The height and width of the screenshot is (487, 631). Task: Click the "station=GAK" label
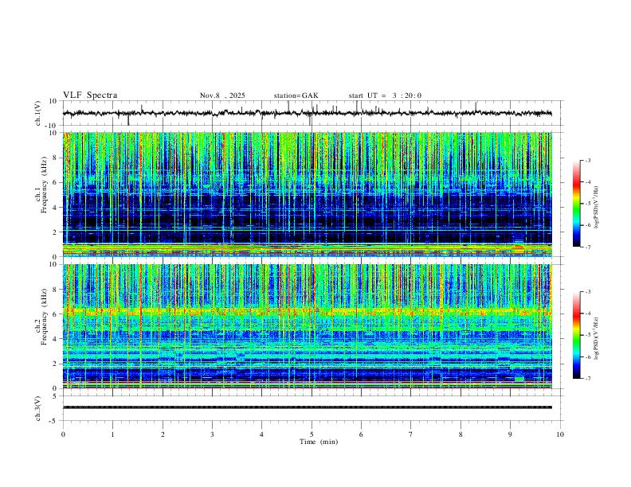click(x=296, y=95)
